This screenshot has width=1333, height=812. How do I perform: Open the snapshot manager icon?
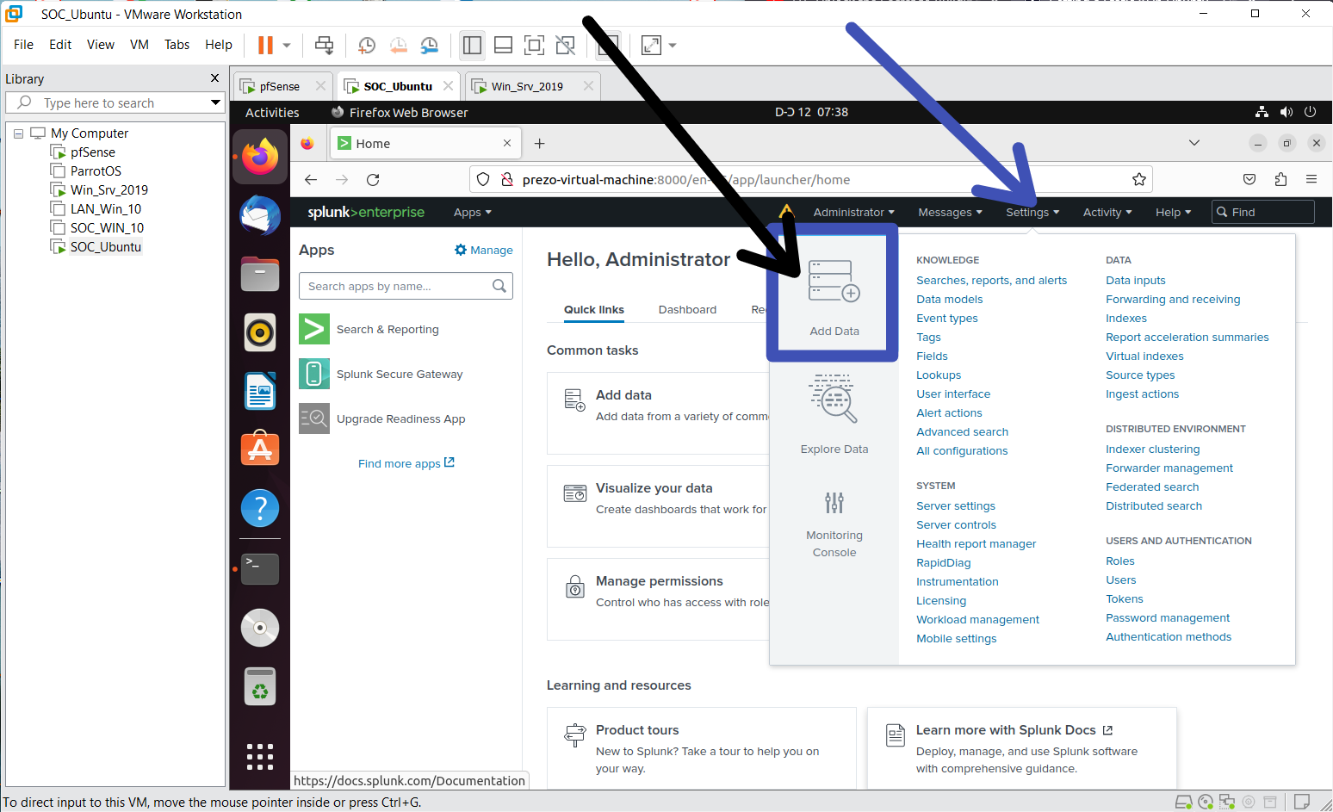[429, 45]
